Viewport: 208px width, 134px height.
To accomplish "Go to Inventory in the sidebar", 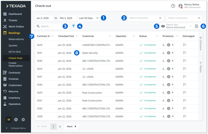I will point(14,98).
